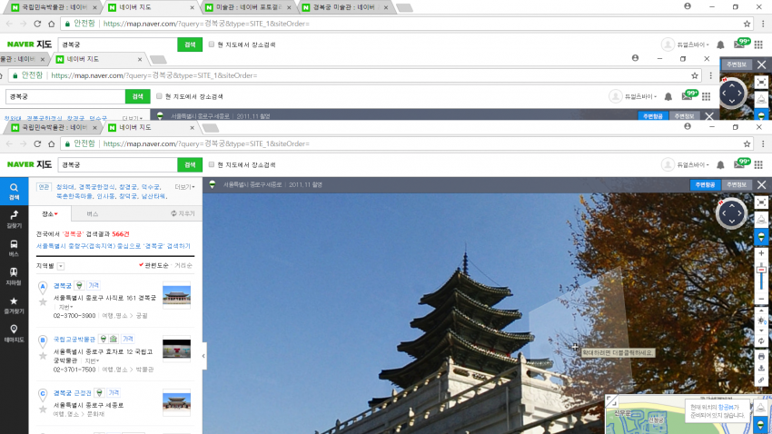Open the 즐겨찾기 favorites sidebar icon

click(14, 305)
